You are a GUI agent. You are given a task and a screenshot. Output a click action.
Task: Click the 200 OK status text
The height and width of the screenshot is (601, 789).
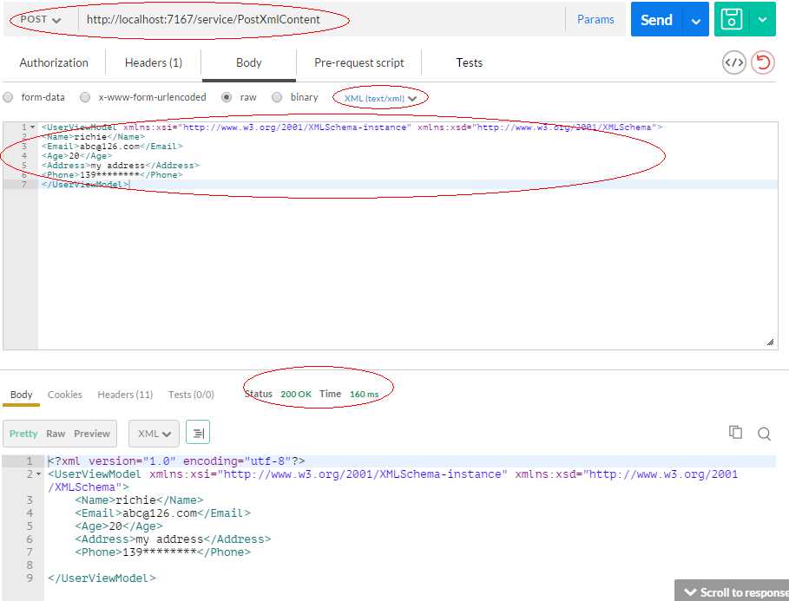296,394
